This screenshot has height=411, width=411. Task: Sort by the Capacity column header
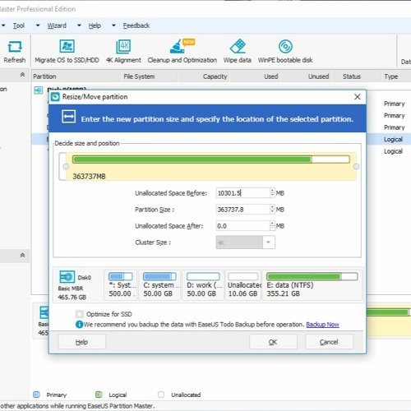tap(204, 76)
